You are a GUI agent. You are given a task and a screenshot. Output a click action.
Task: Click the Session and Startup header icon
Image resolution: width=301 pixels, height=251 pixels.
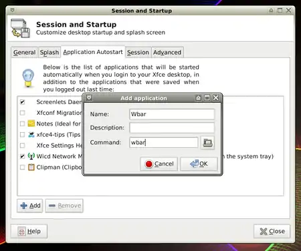(21, 28)
